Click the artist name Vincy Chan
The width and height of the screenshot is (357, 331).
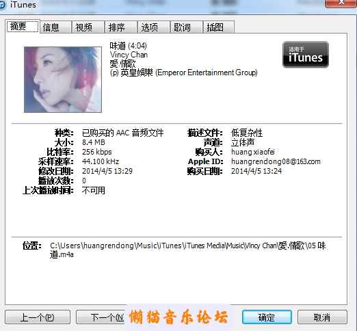pyautogui.click(x=129, y=55)
